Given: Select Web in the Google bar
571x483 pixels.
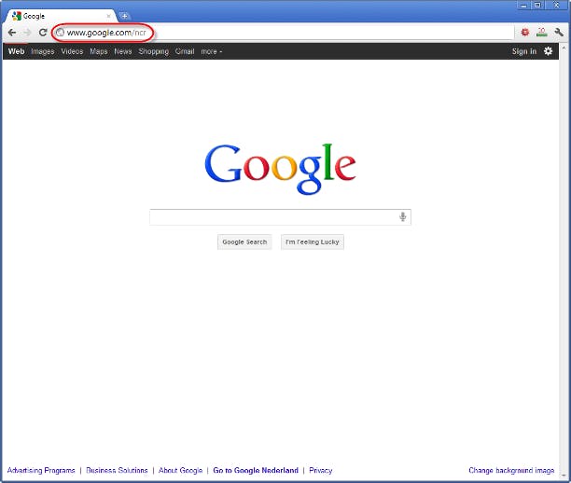Looking at the screenshot, I should [x=16, y=51].
